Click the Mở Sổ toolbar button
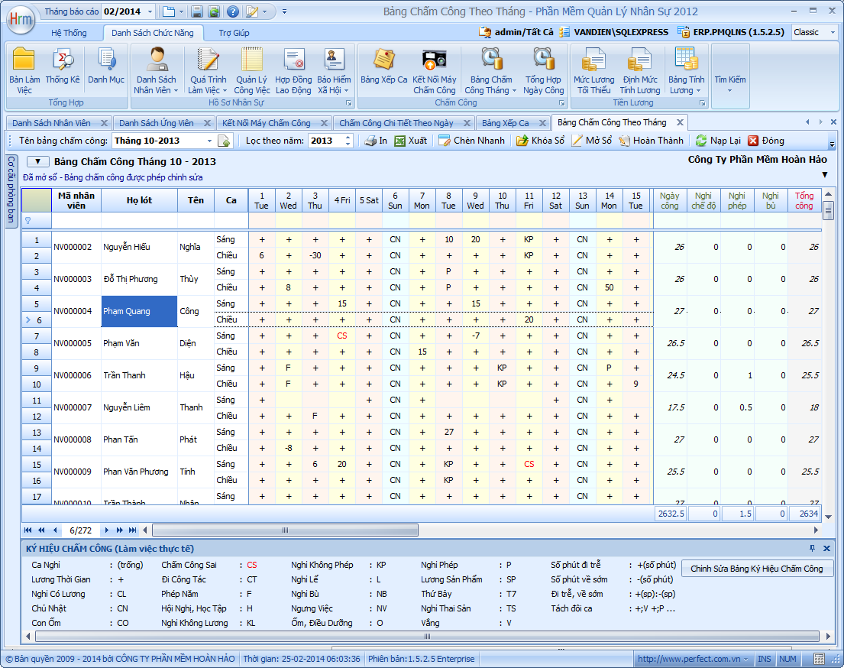 [591, 141]
